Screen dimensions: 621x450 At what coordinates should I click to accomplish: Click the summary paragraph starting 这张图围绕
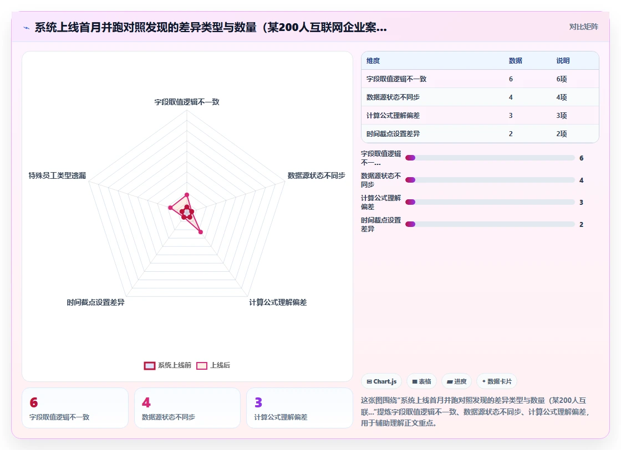click(475, 412)
